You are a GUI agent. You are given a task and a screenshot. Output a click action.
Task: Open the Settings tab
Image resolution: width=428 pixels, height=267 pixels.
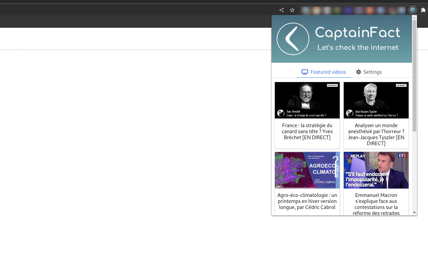[369, 72]
